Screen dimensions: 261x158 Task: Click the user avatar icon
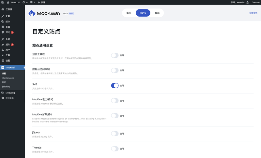[248, 2]
